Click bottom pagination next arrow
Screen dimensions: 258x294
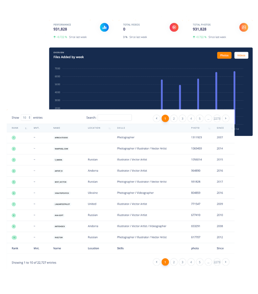(226, 262)
